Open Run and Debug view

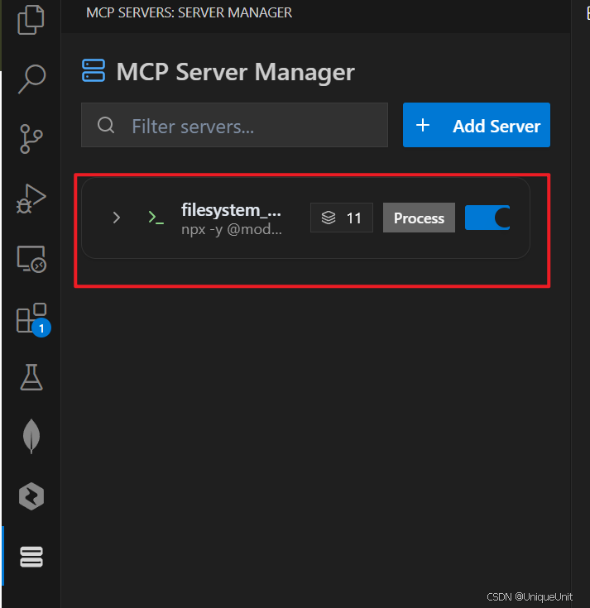[31, 199]
